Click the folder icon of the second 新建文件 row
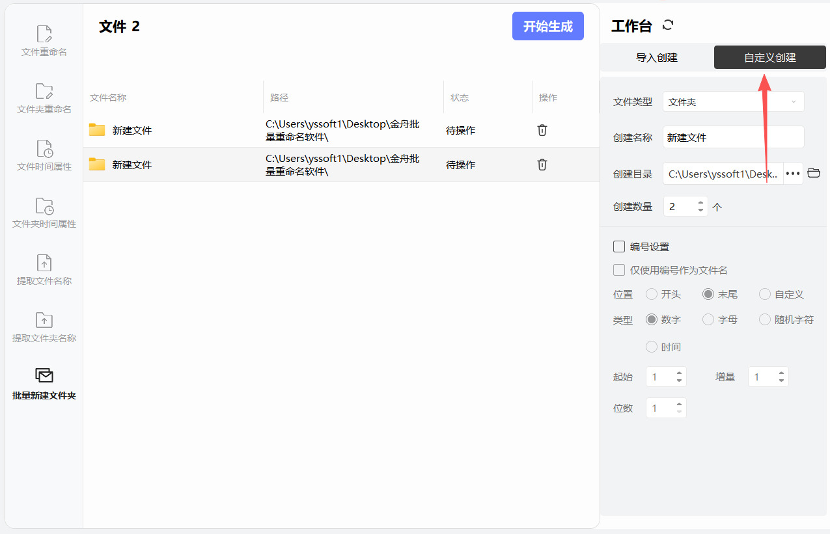 coord(97,164)
